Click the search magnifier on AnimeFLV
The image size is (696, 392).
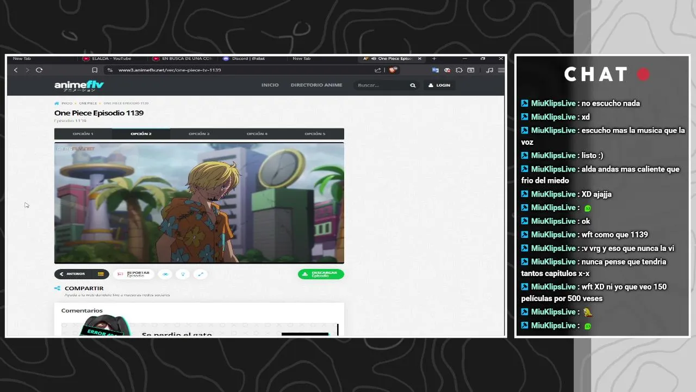(x=413, y=85)
